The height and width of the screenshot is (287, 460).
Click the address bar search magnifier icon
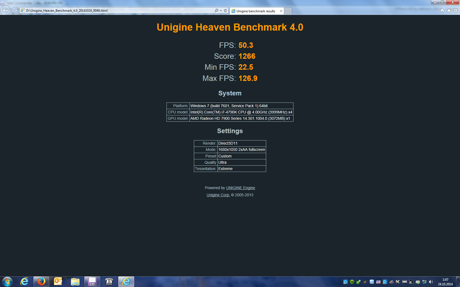216,10
